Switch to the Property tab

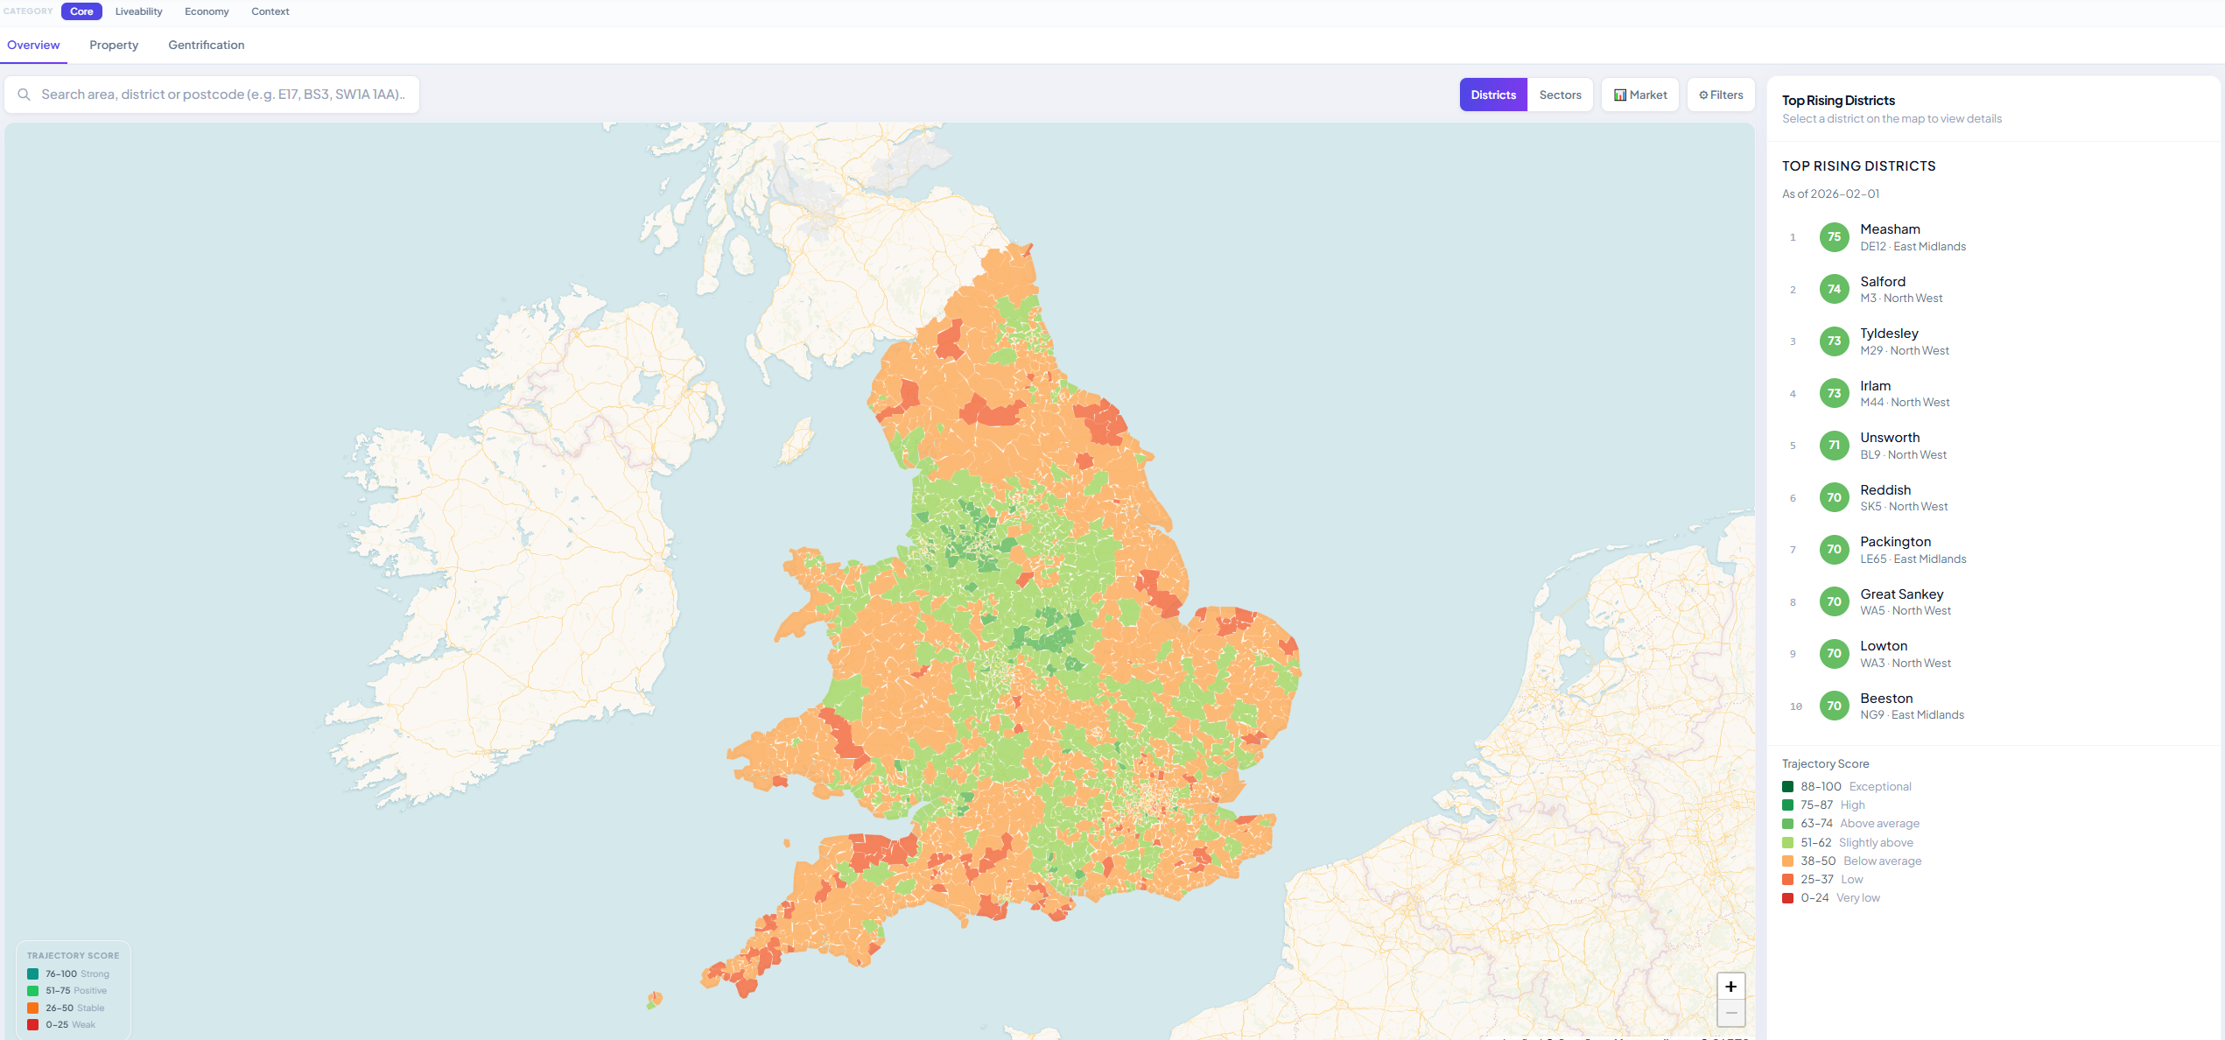(x=113, y=45)
